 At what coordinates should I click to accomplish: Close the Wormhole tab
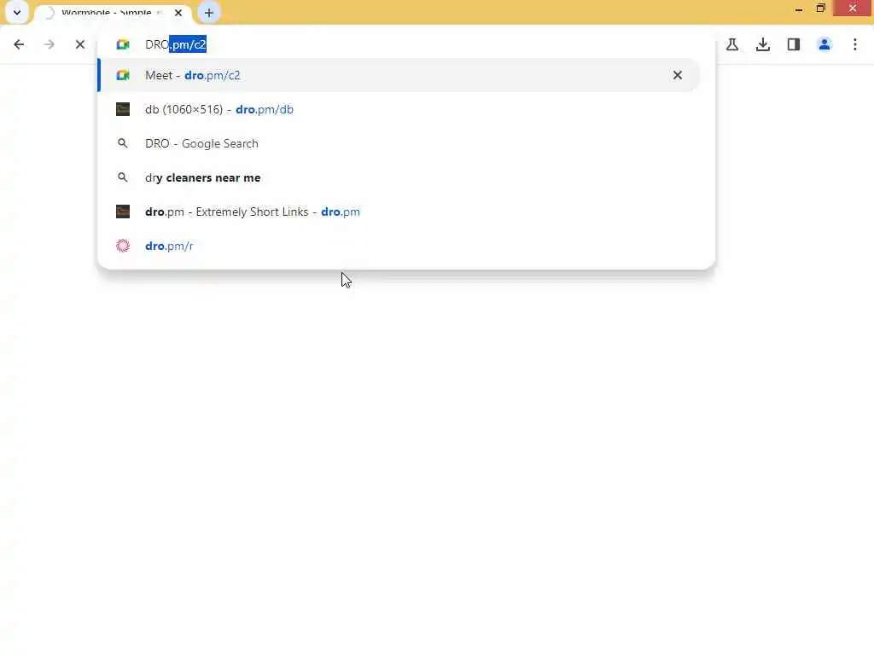point(178,12)
